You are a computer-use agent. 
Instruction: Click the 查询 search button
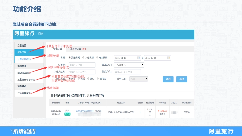[168, 79]
